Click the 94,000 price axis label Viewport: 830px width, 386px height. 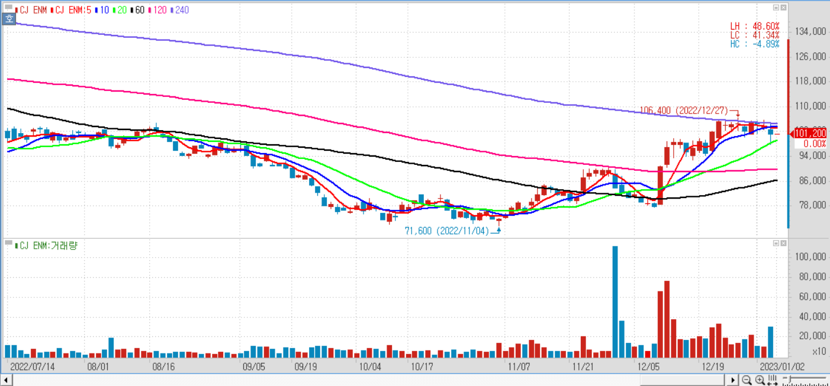click(x=813, y=156)
